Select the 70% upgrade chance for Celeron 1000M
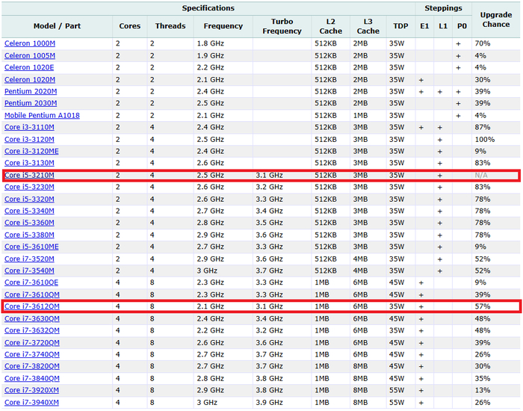Screen dimensions: 523x411 (x=483, y=43)
